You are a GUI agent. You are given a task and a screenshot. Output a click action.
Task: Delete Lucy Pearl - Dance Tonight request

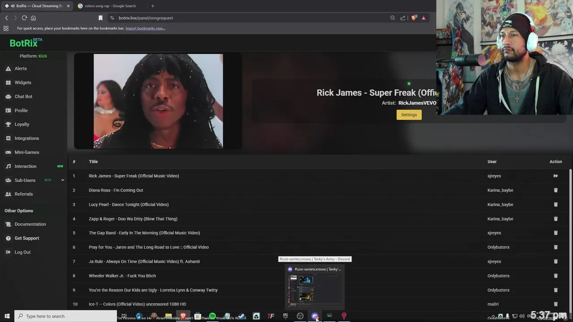[556, 204]
